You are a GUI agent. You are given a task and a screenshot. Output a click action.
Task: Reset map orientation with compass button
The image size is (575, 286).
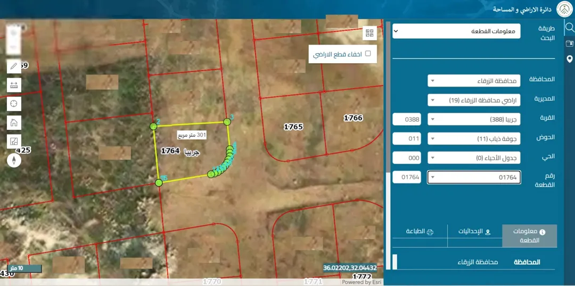pos(14,160)
